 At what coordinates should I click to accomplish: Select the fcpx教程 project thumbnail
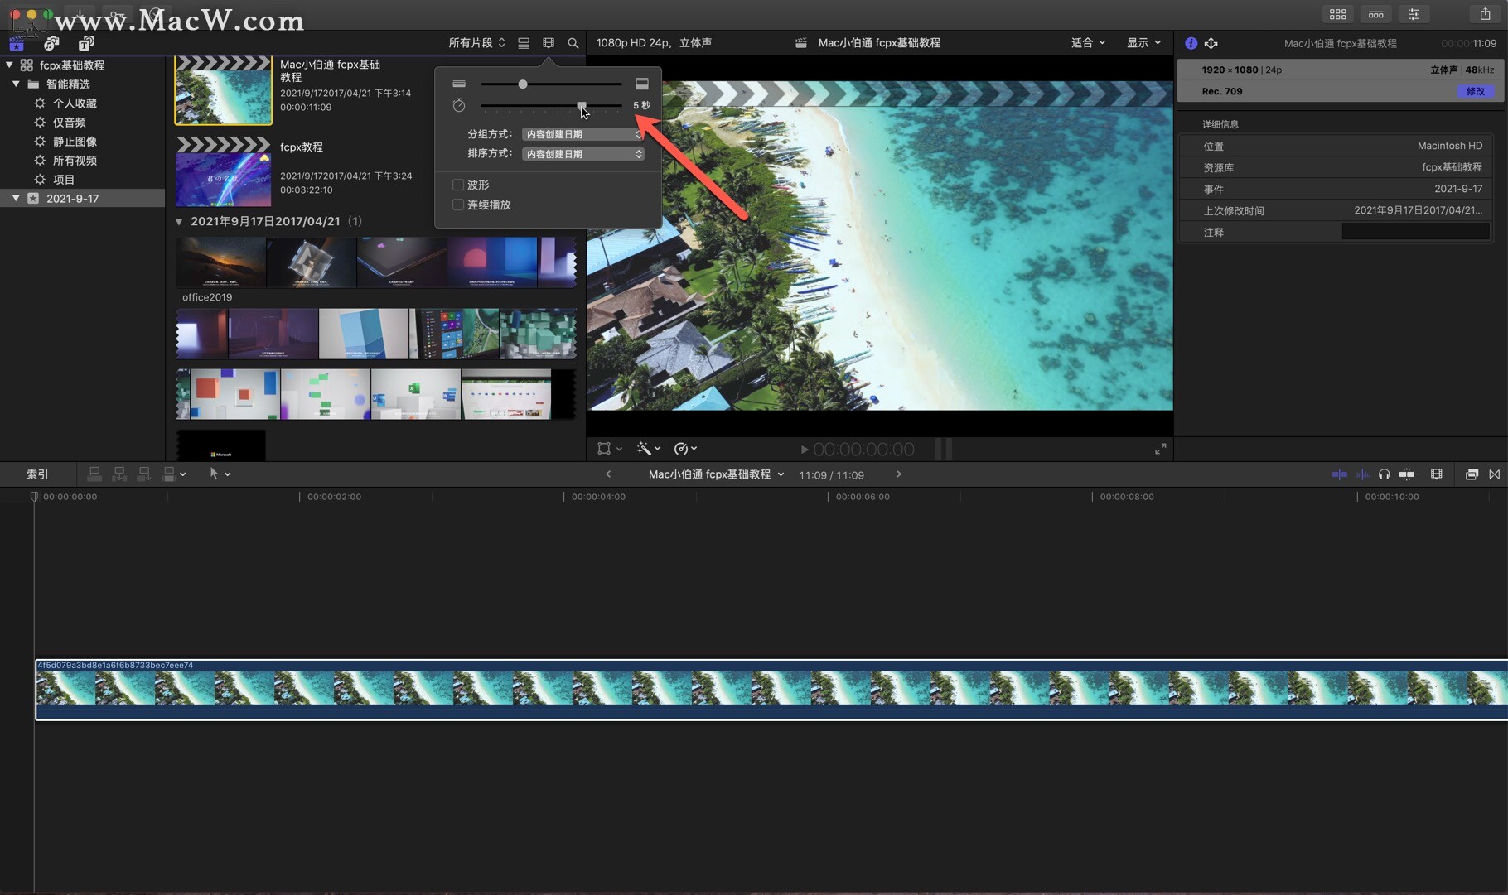pyautogui.click(x=223, y=172)
